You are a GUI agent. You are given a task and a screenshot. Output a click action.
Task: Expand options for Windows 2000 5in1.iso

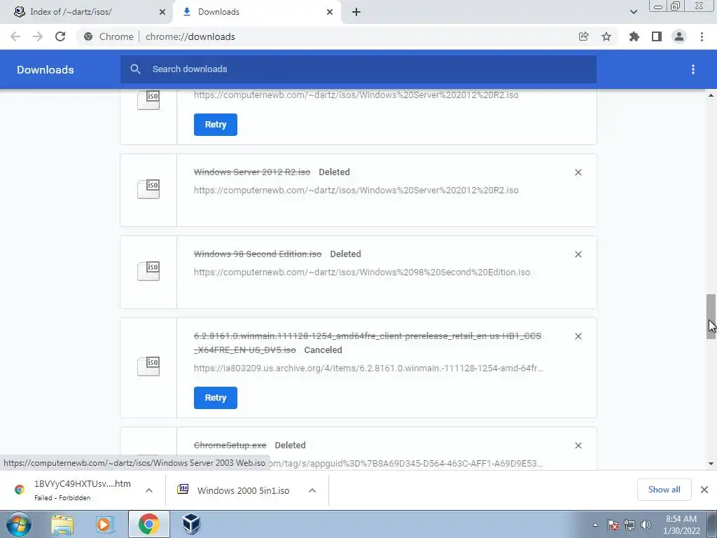[x=312, y=490]
